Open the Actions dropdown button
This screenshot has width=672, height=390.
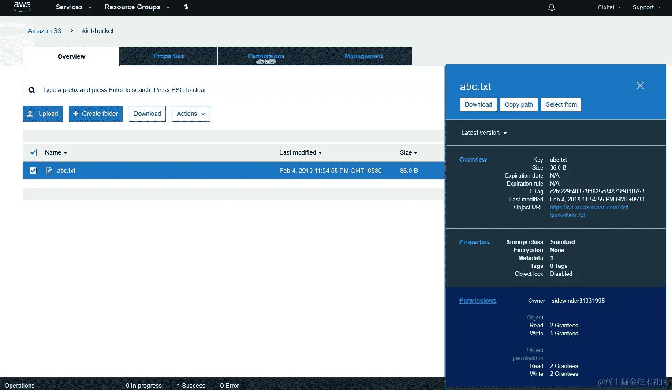(x=191, y=114)
